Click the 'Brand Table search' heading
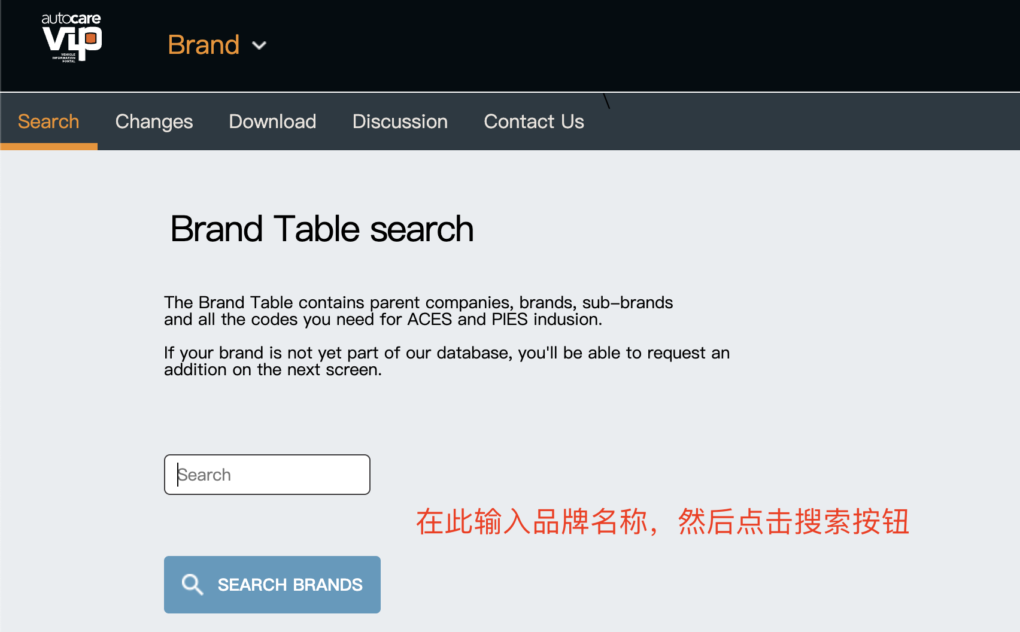 [322, 229]
